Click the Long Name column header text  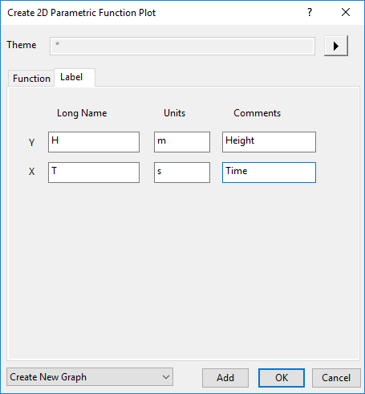82,113
